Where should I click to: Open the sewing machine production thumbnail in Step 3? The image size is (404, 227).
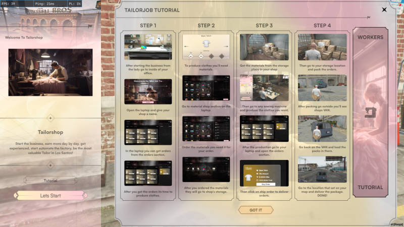[x=264, y=88]
